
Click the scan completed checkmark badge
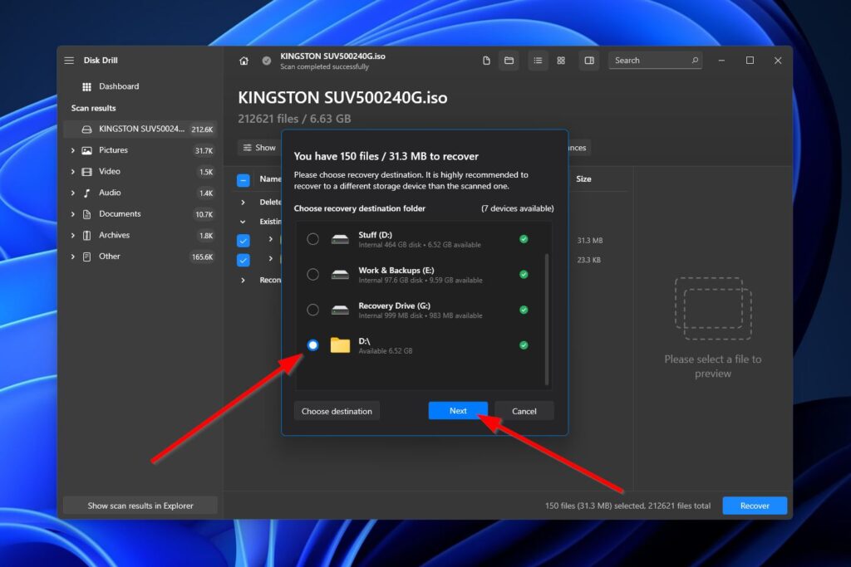point(266,60)
